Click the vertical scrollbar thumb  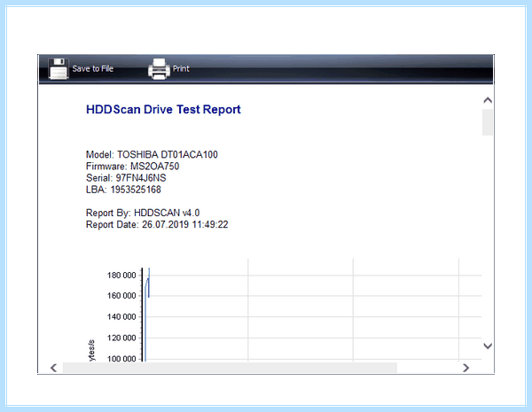point(488,122)
